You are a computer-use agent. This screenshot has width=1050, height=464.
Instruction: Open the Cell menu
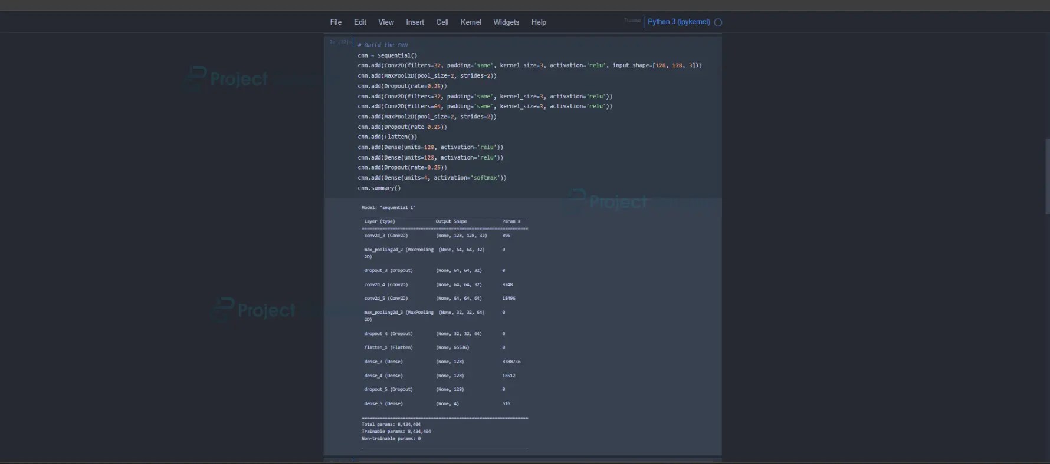(x=442, y=22)
